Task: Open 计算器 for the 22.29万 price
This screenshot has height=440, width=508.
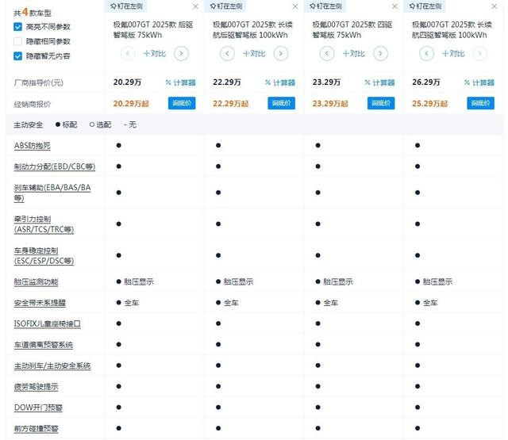Action: 280,82
